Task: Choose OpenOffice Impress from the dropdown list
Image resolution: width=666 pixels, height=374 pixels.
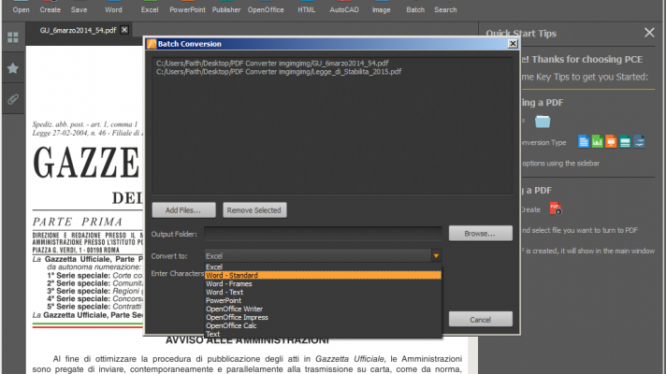Action: point(323,317)
